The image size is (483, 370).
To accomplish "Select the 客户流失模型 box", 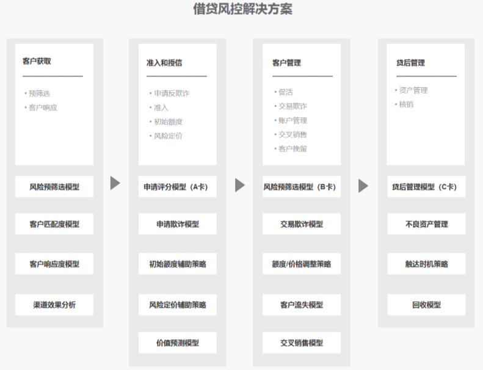I will (302, 305).
